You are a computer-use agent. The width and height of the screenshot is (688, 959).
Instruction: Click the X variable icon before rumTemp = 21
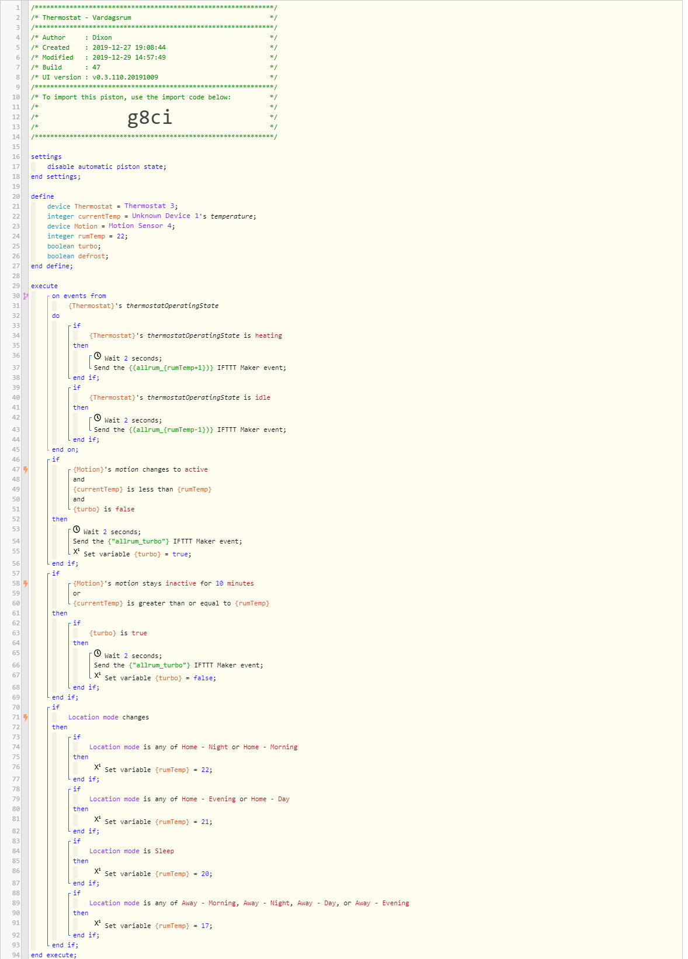[x=98, y=819]
